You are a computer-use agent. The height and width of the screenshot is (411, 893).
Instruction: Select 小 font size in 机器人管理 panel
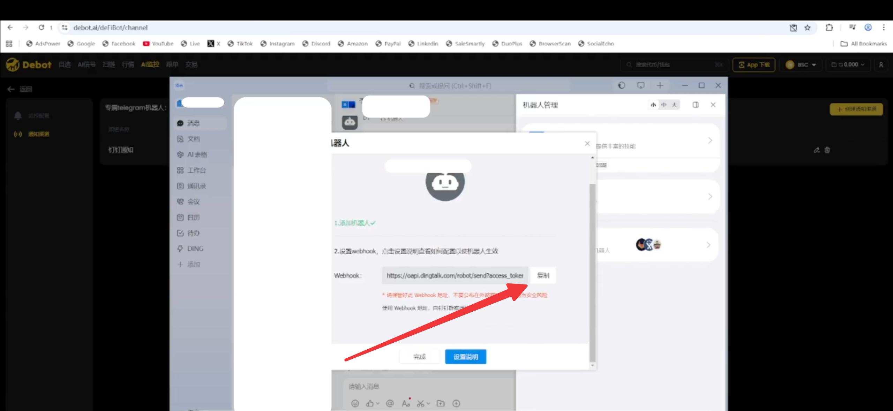(x=653, y=105)
